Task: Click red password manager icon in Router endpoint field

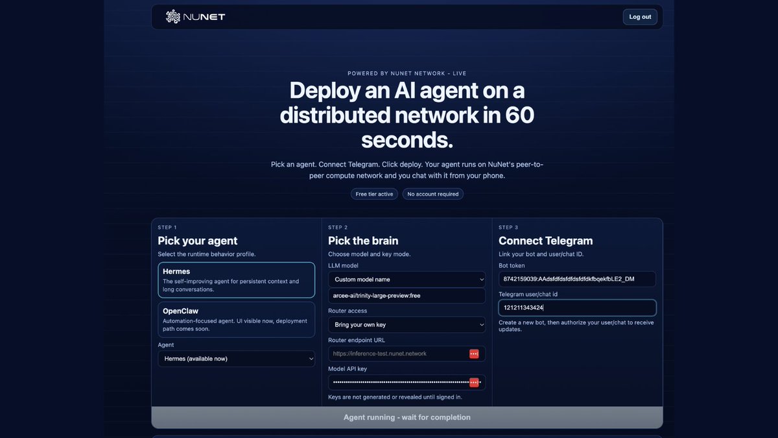Action: pos(474,354)
